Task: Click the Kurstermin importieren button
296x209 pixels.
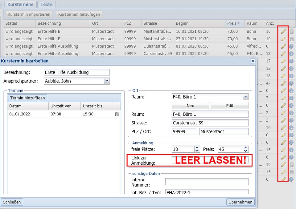Action: pos(29,14)
